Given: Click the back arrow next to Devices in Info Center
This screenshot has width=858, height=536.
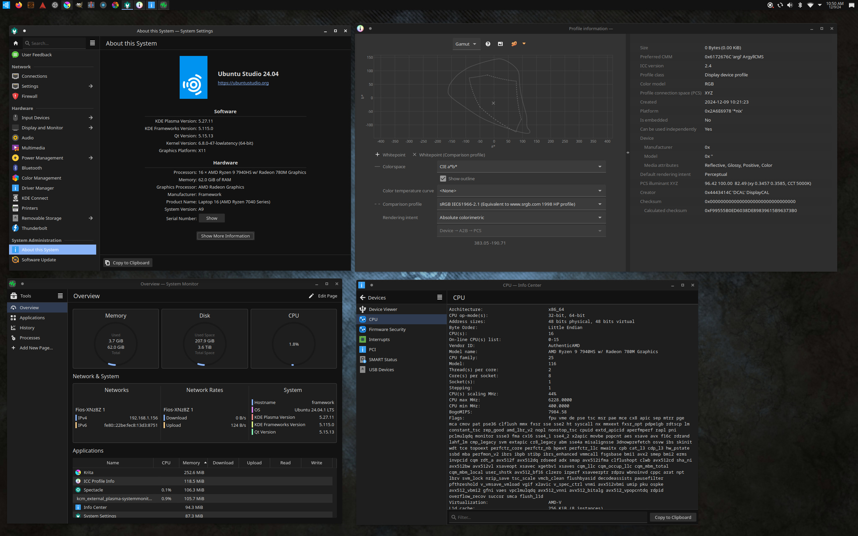Looking at the screenshot, I should [x=362, y=298].
